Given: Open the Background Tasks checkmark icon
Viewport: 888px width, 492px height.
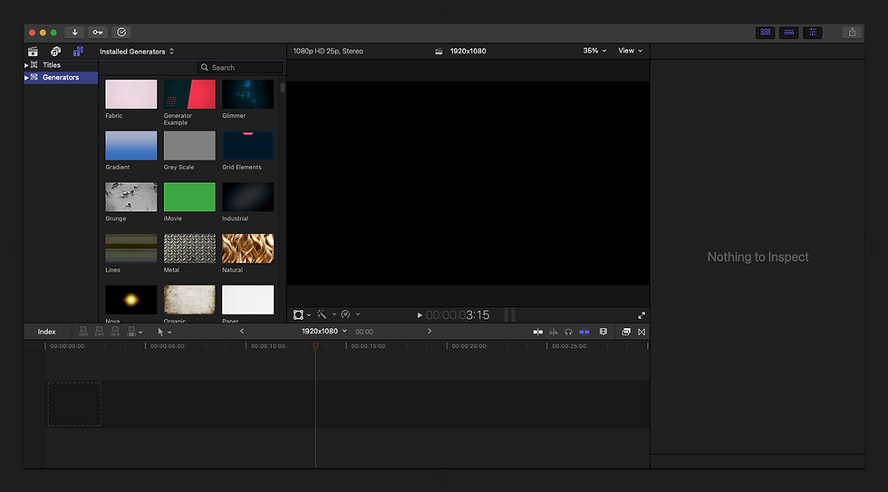Looking at the screenshot, I should click(x=121, y=33).
